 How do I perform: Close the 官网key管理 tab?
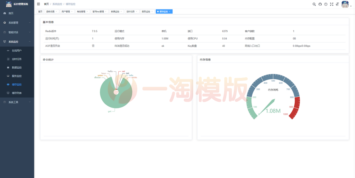pyautogui.click(x=106, y=11)
